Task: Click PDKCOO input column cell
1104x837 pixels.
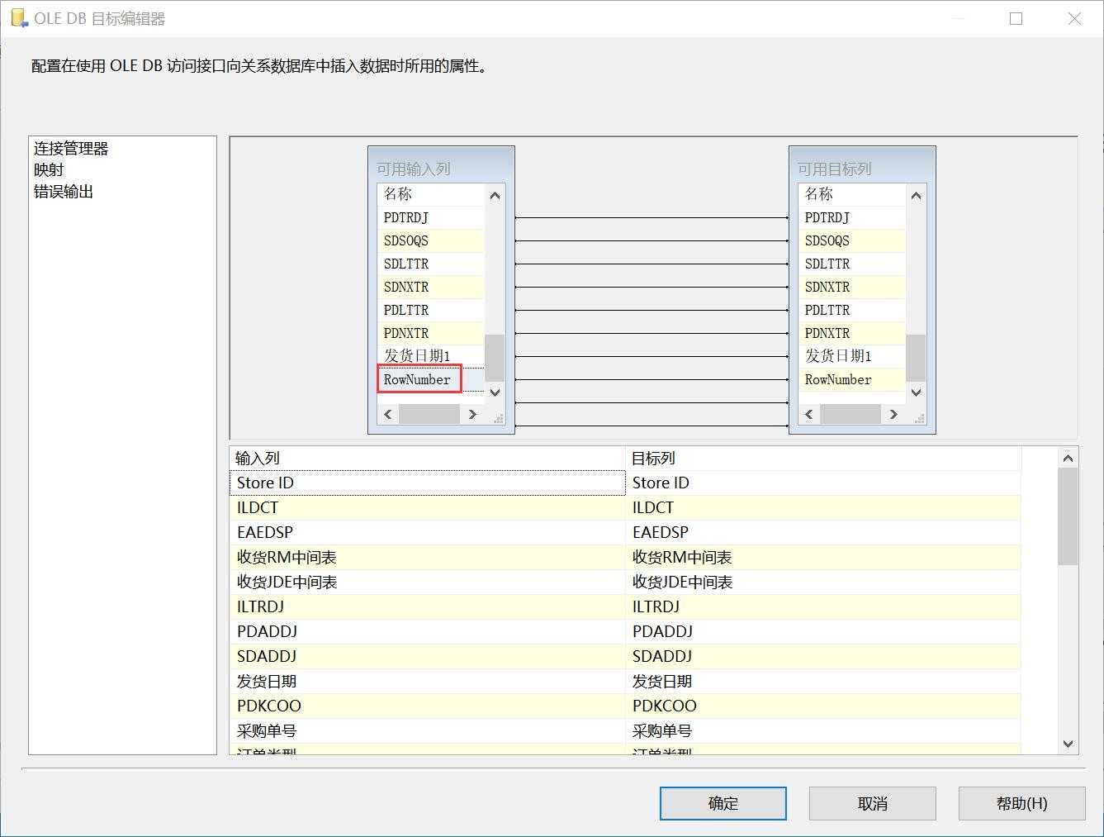Action: 427,706
